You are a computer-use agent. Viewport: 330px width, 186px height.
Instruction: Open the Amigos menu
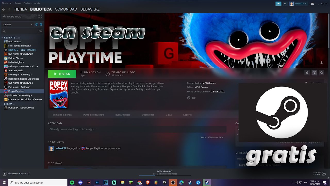pos(18,3)
